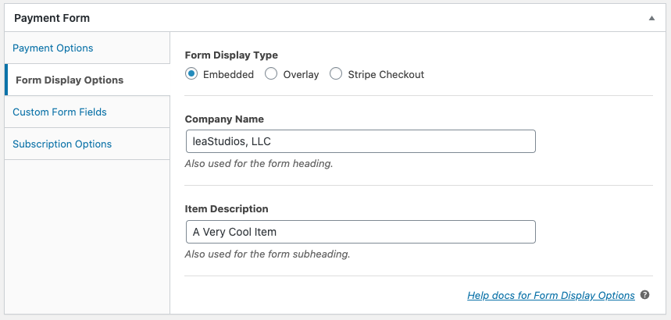Click the Overlay option text label

click(301, 74)
